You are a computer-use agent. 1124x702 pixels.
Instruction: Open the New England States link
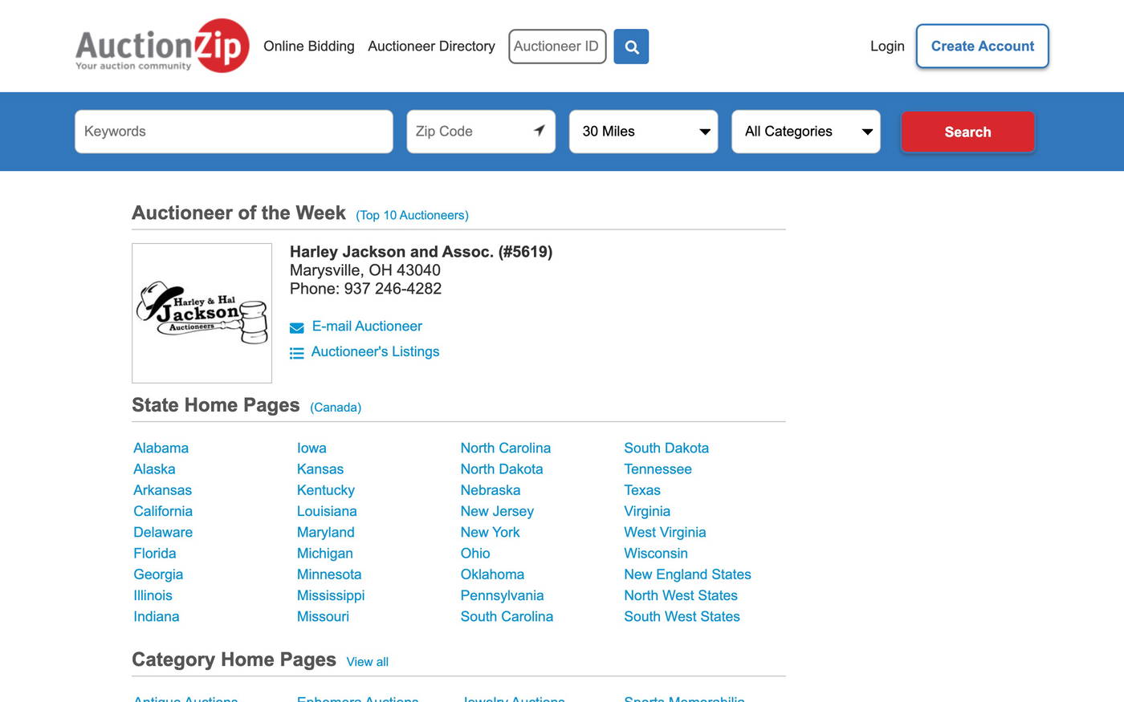click(687, 574)
